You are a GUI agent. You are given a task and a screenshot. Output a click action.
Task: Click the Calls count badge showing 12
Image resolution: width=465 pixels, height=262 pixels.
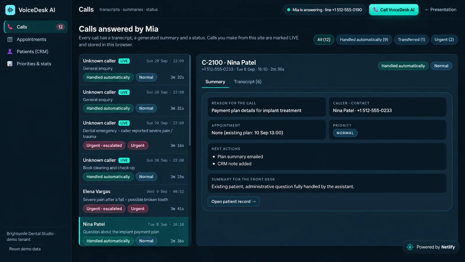tap(60, 27)
